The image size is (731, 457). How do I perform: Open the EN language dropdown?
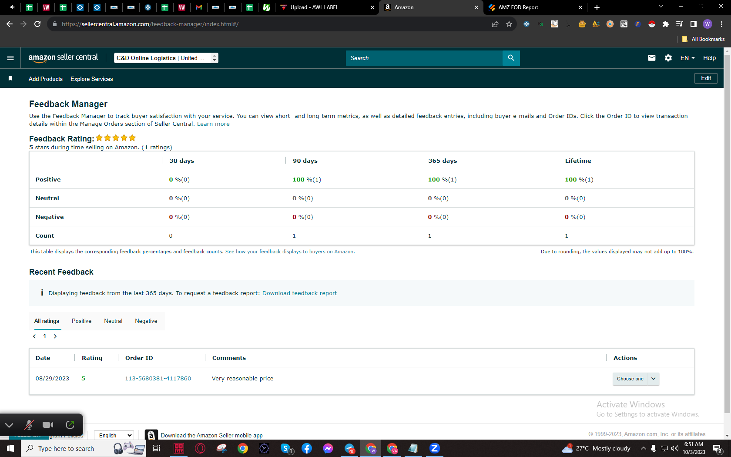pos(687,58)
